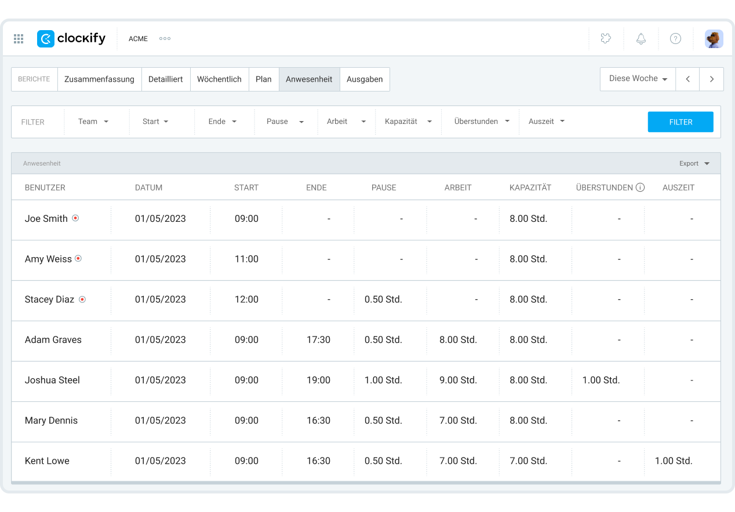The image size is (735, 512).
Task: Click the Überstunden info icon
Action: coord(640,188)
